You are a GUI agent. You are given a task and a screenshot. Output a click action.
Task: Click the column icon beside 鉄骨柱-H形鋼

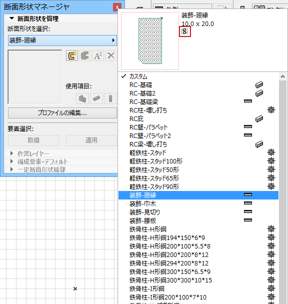(271, 229)
